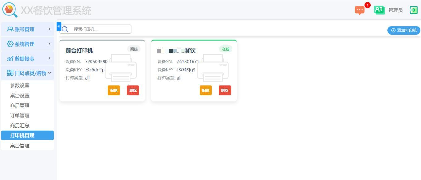Click the green admin profile card icon
Image resolution: width=421 pixels, height=180 pixels.
379,10
